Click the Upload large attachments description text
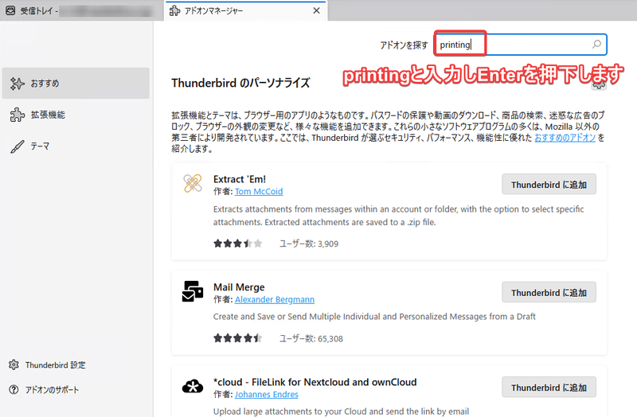 (341, 411)
